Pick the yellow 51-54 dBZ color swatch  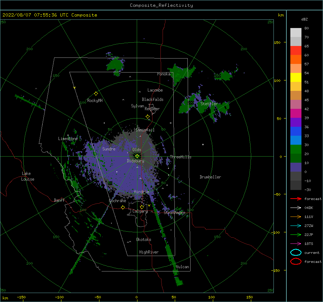[296, 78]
